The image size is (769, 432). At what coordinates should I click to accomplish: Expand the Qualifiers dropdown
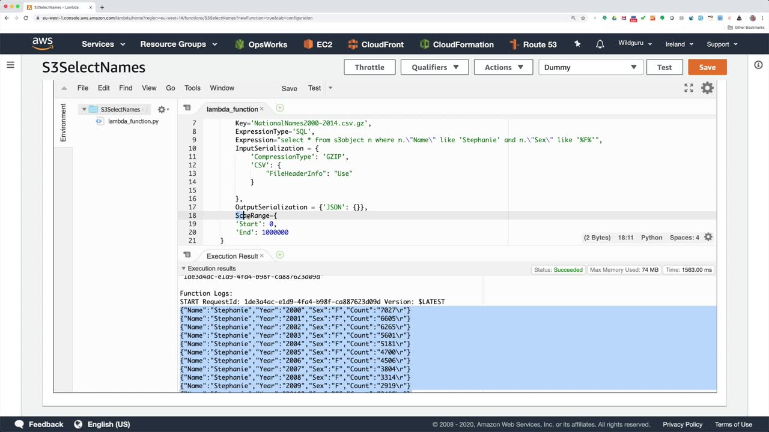(435, 67)
